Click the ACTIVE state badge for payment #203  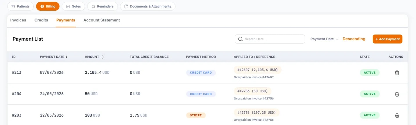(x=370, y=115)
